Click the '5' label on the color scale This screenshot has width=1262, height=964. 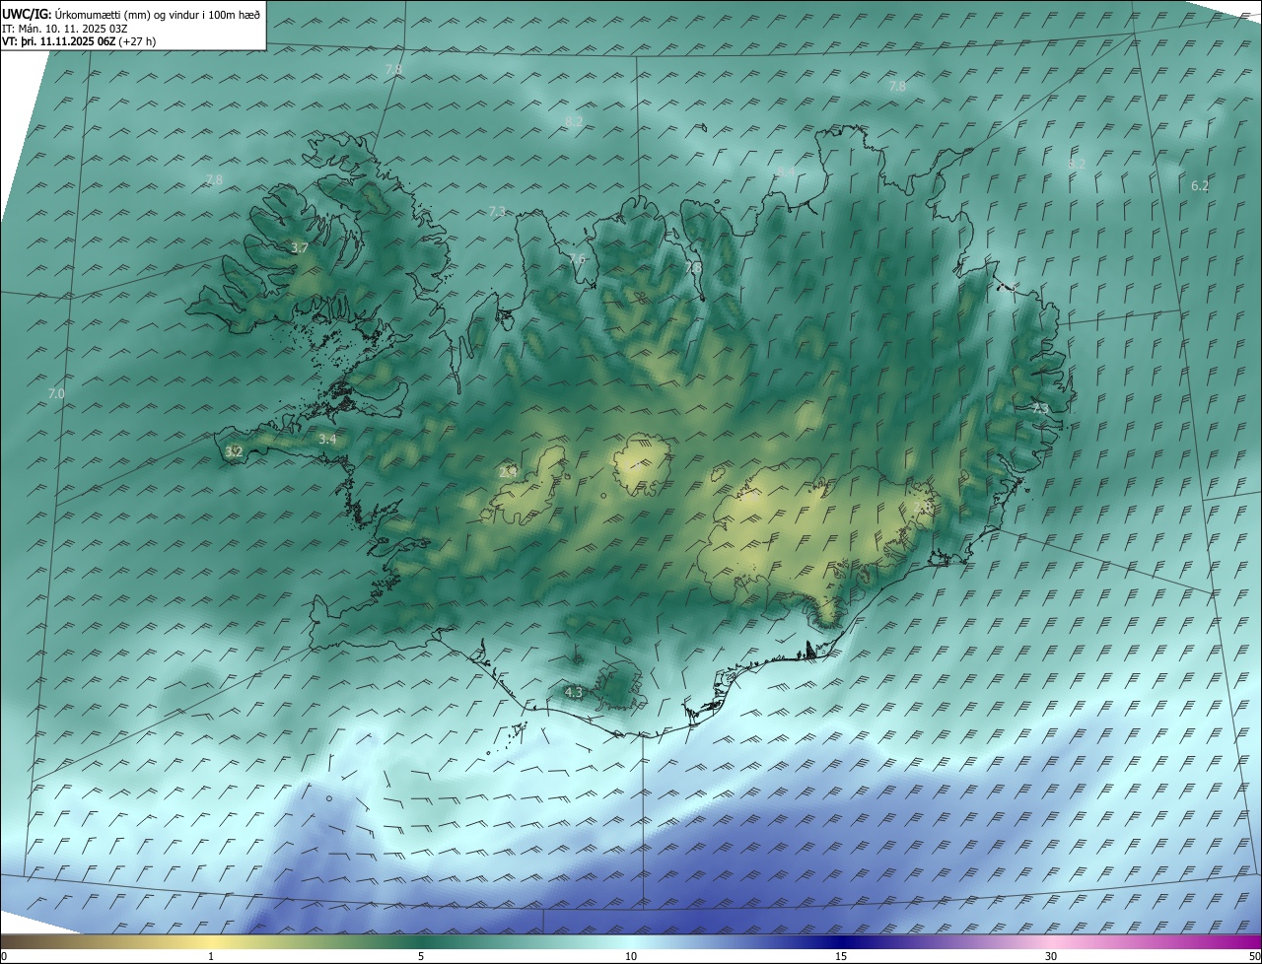coord(421,956)
